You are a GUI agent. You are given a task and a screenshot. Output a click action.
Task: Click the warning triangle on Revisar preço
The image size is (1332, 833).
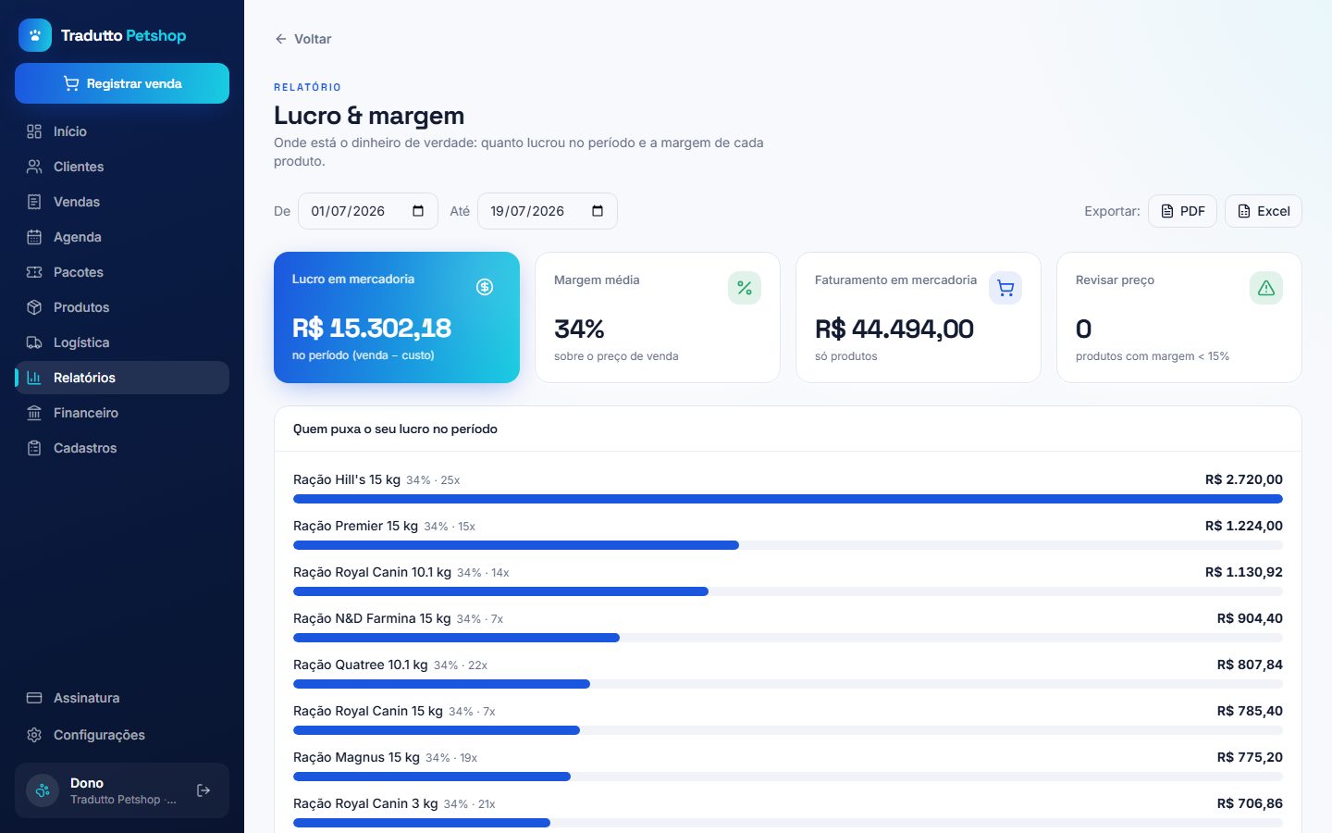(x=1266, y=288)
